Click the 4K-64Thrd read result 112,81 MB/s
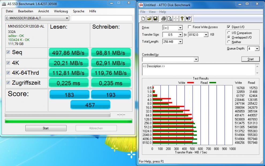Screen dimensions: 265x166 [69, 73]
